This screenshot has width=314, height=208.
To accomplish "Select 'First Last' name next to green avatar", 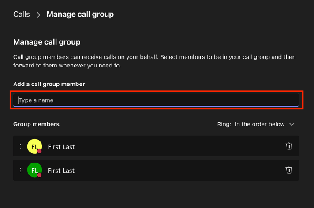I will coord(61,171).
